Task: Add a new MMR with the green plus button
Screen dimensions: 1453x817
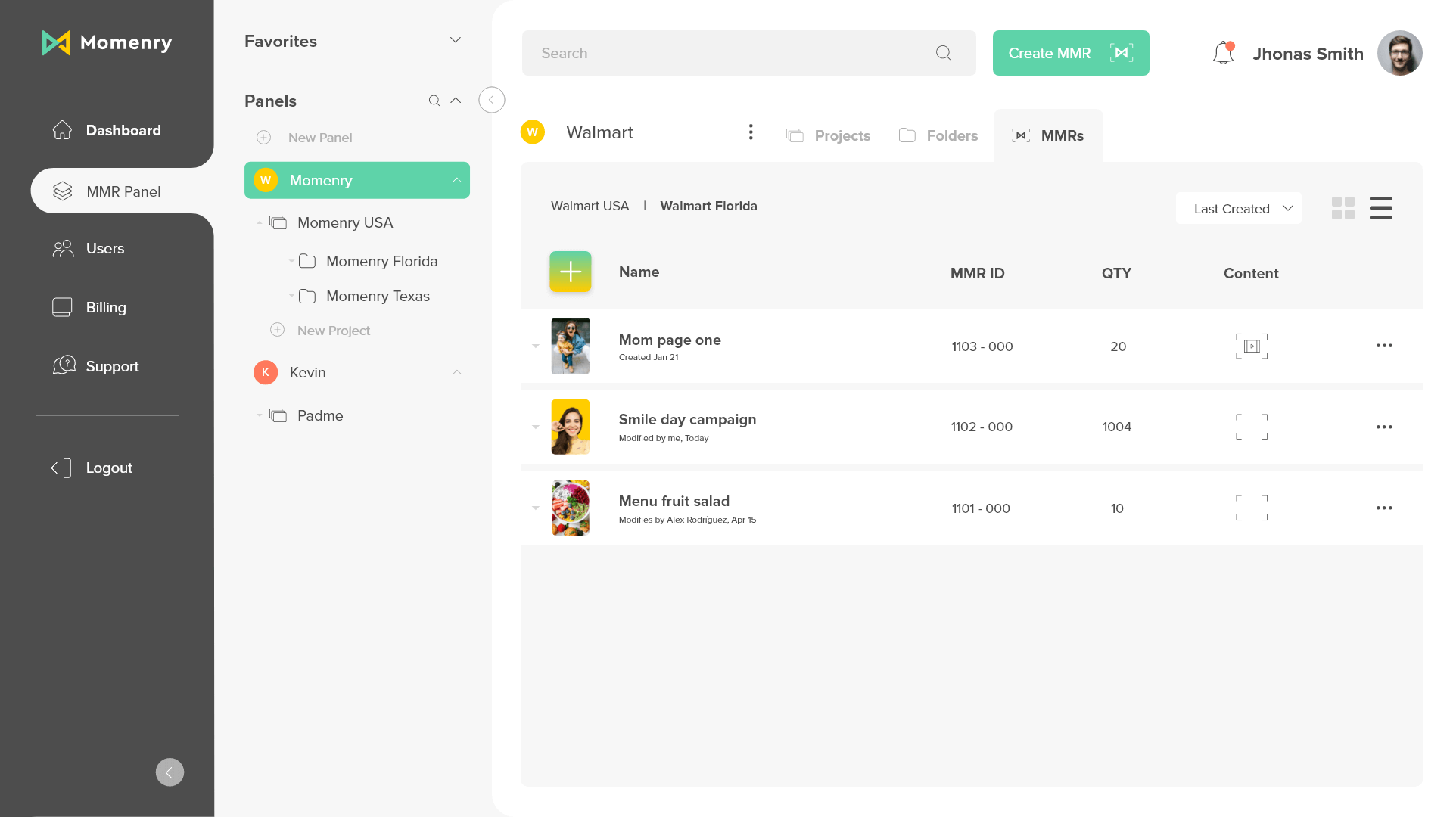Action: [x=571, y=272]
